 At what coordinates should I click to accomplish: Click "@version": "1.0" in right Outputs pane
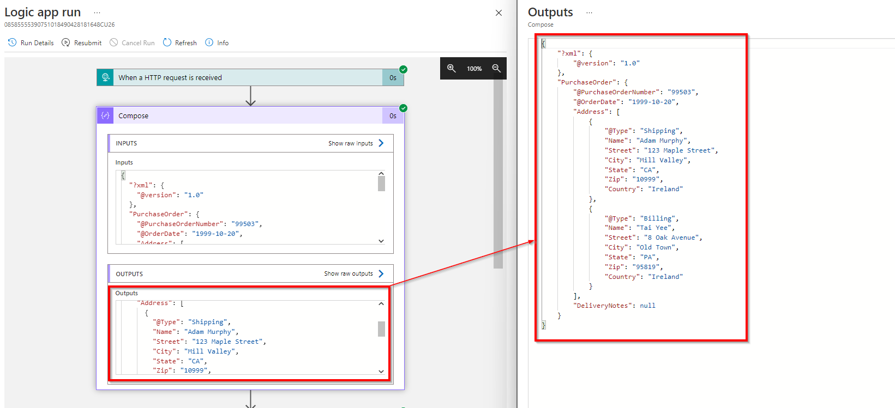[x=606, y=63]
